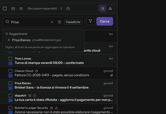The width and height of the screenshot is (166, 114).
Task: Click sender name Cleaver Cloud
Action: pos(24,71)
